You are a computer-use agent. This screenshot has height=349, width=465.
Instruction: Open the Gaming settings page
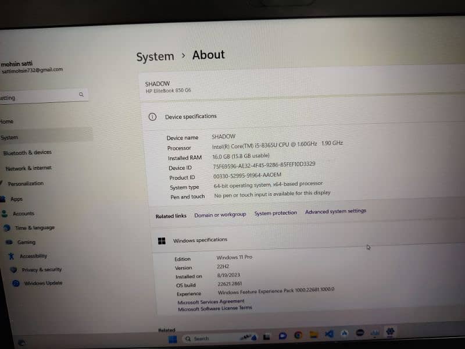pyautogui.click(x=26, y=242)
